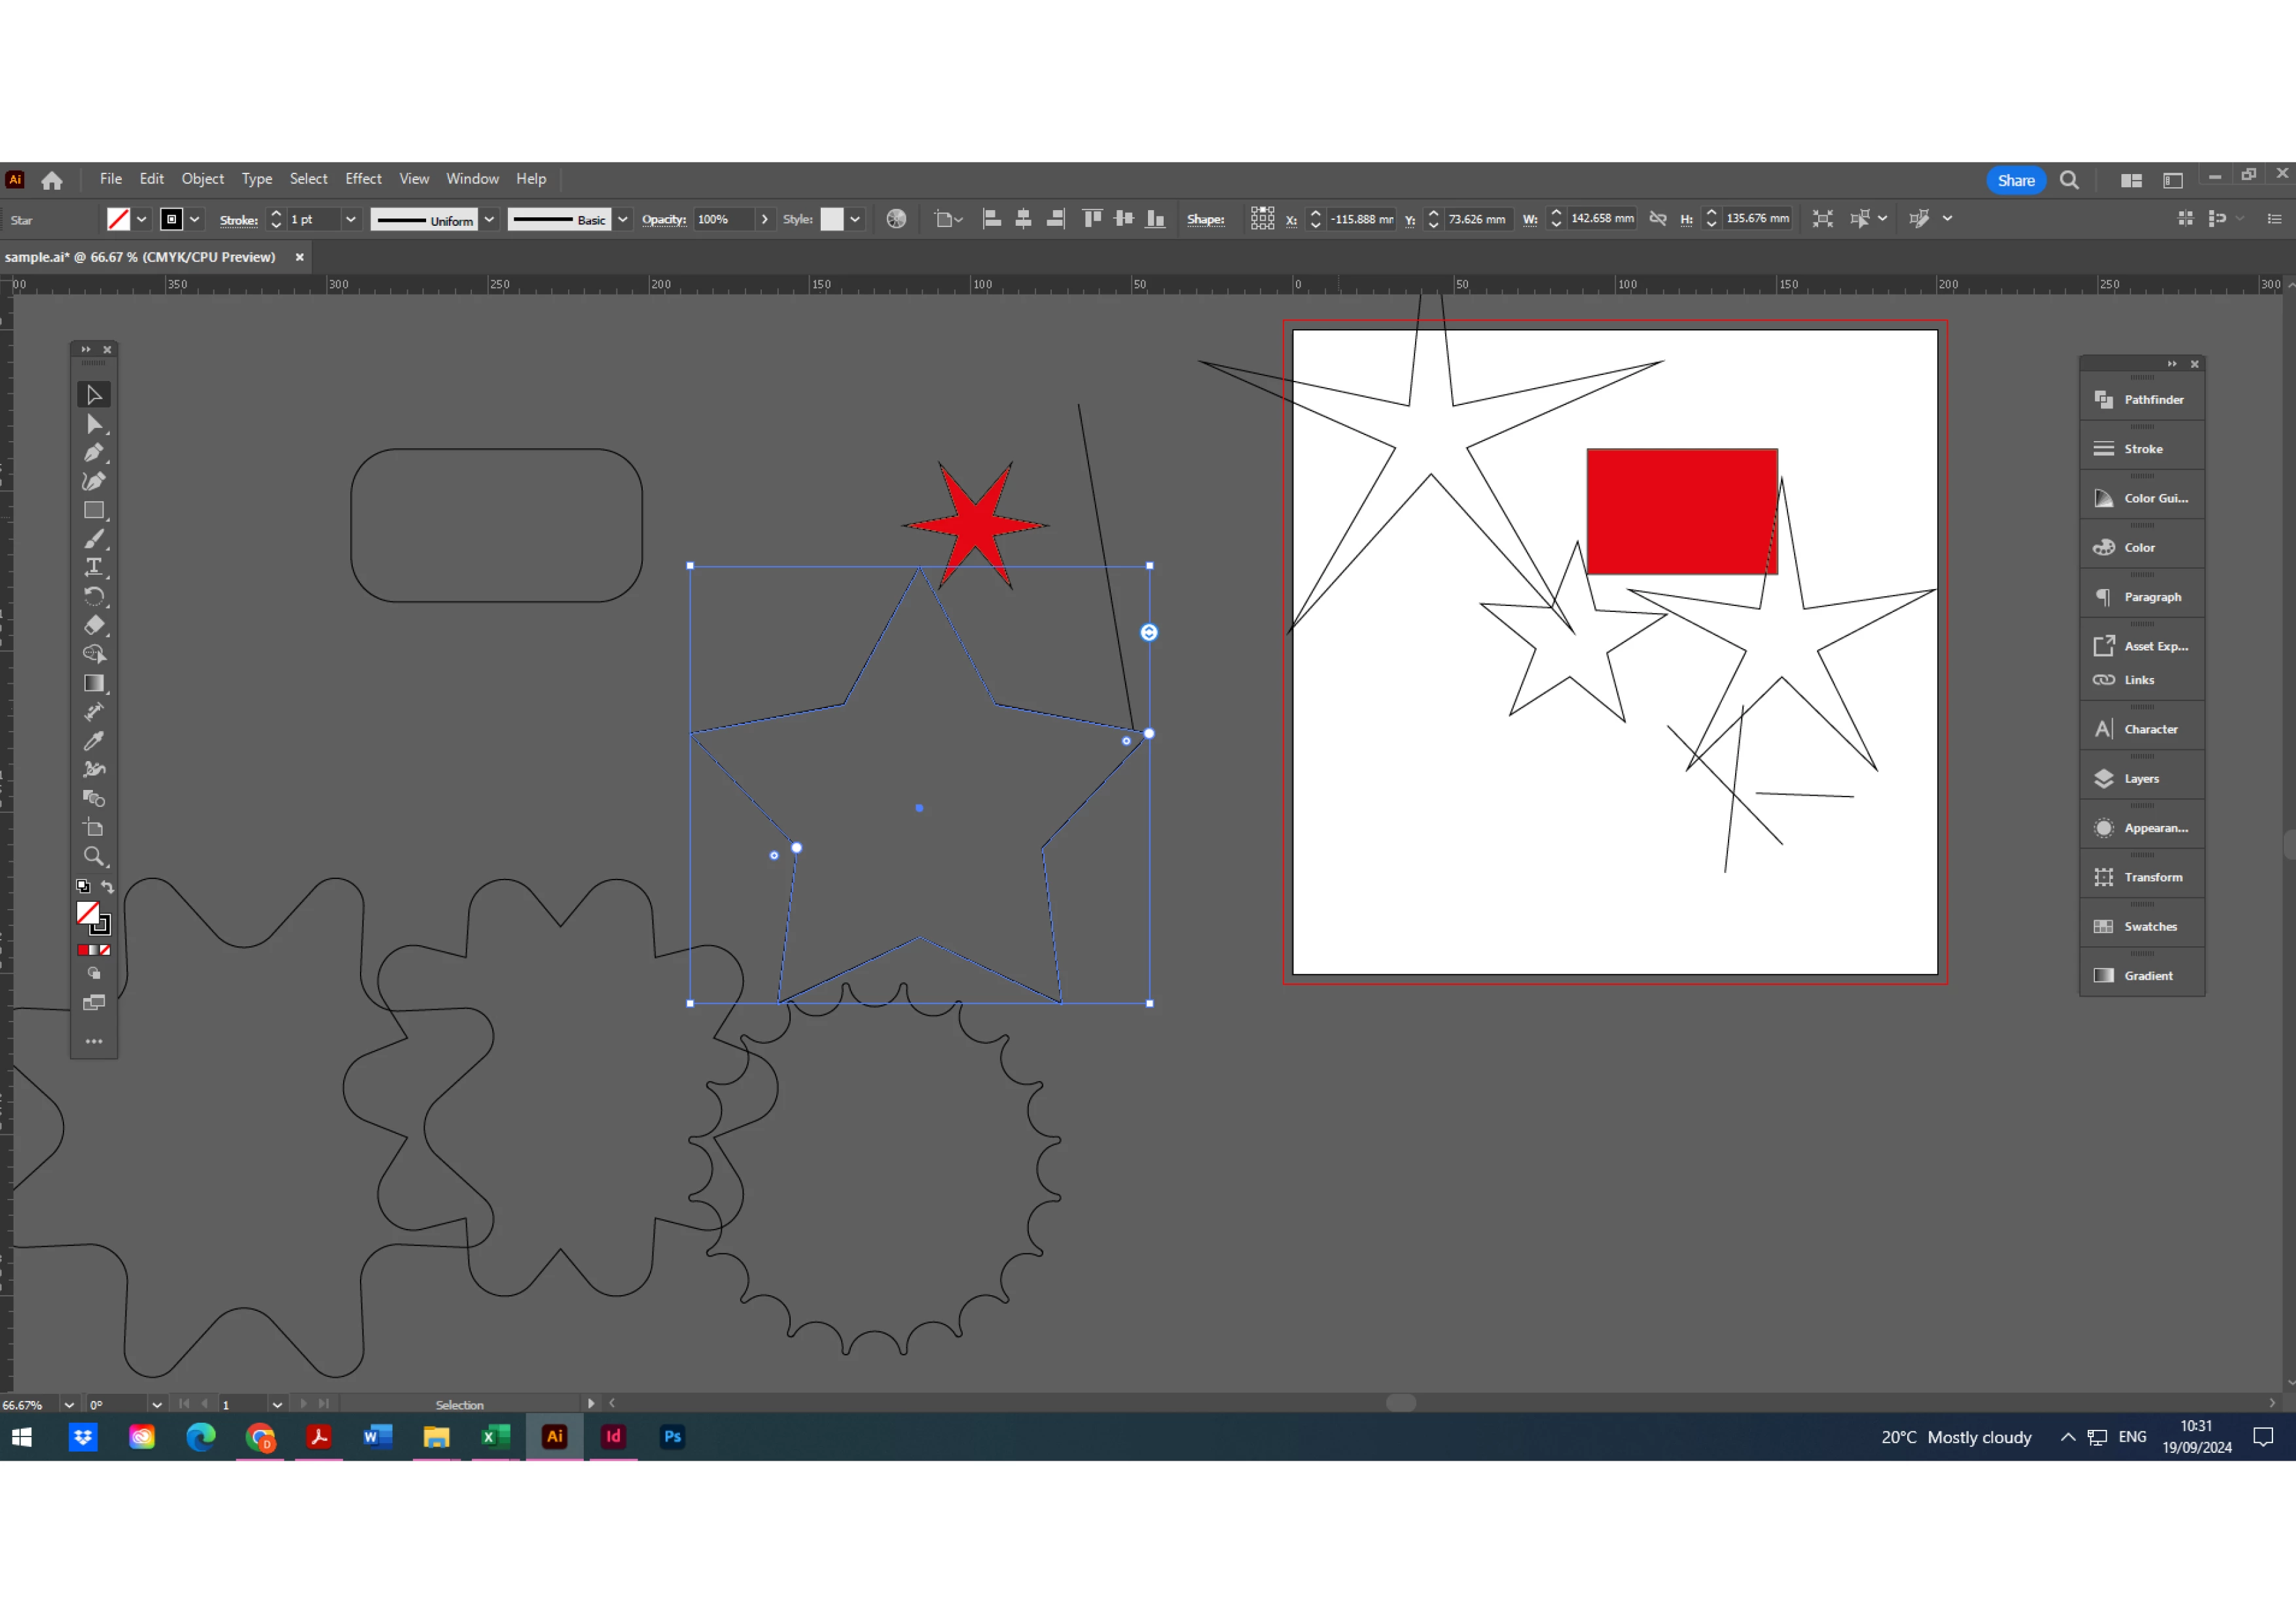Image resolution: width=2296 pixels, height=1623 pixels.
Task: Select the Pen tool
Action: [94, 453]
